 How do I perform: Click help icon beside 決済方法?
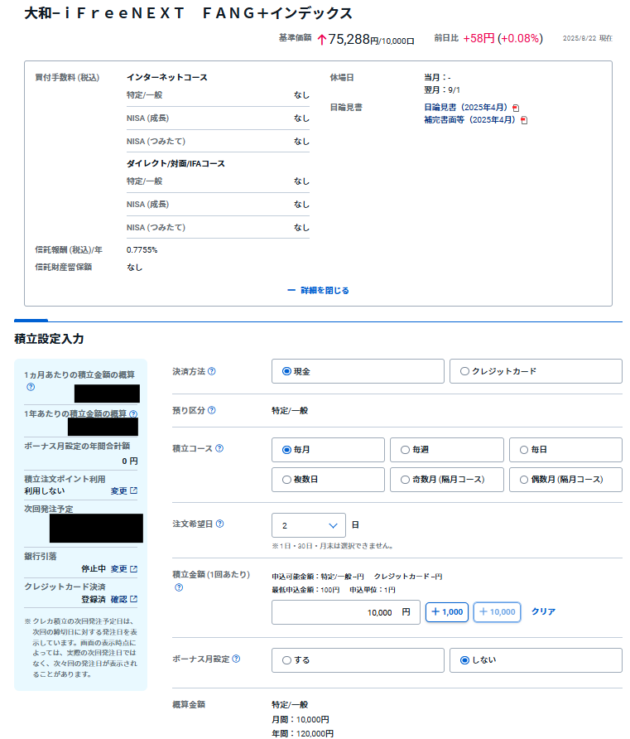212,371
